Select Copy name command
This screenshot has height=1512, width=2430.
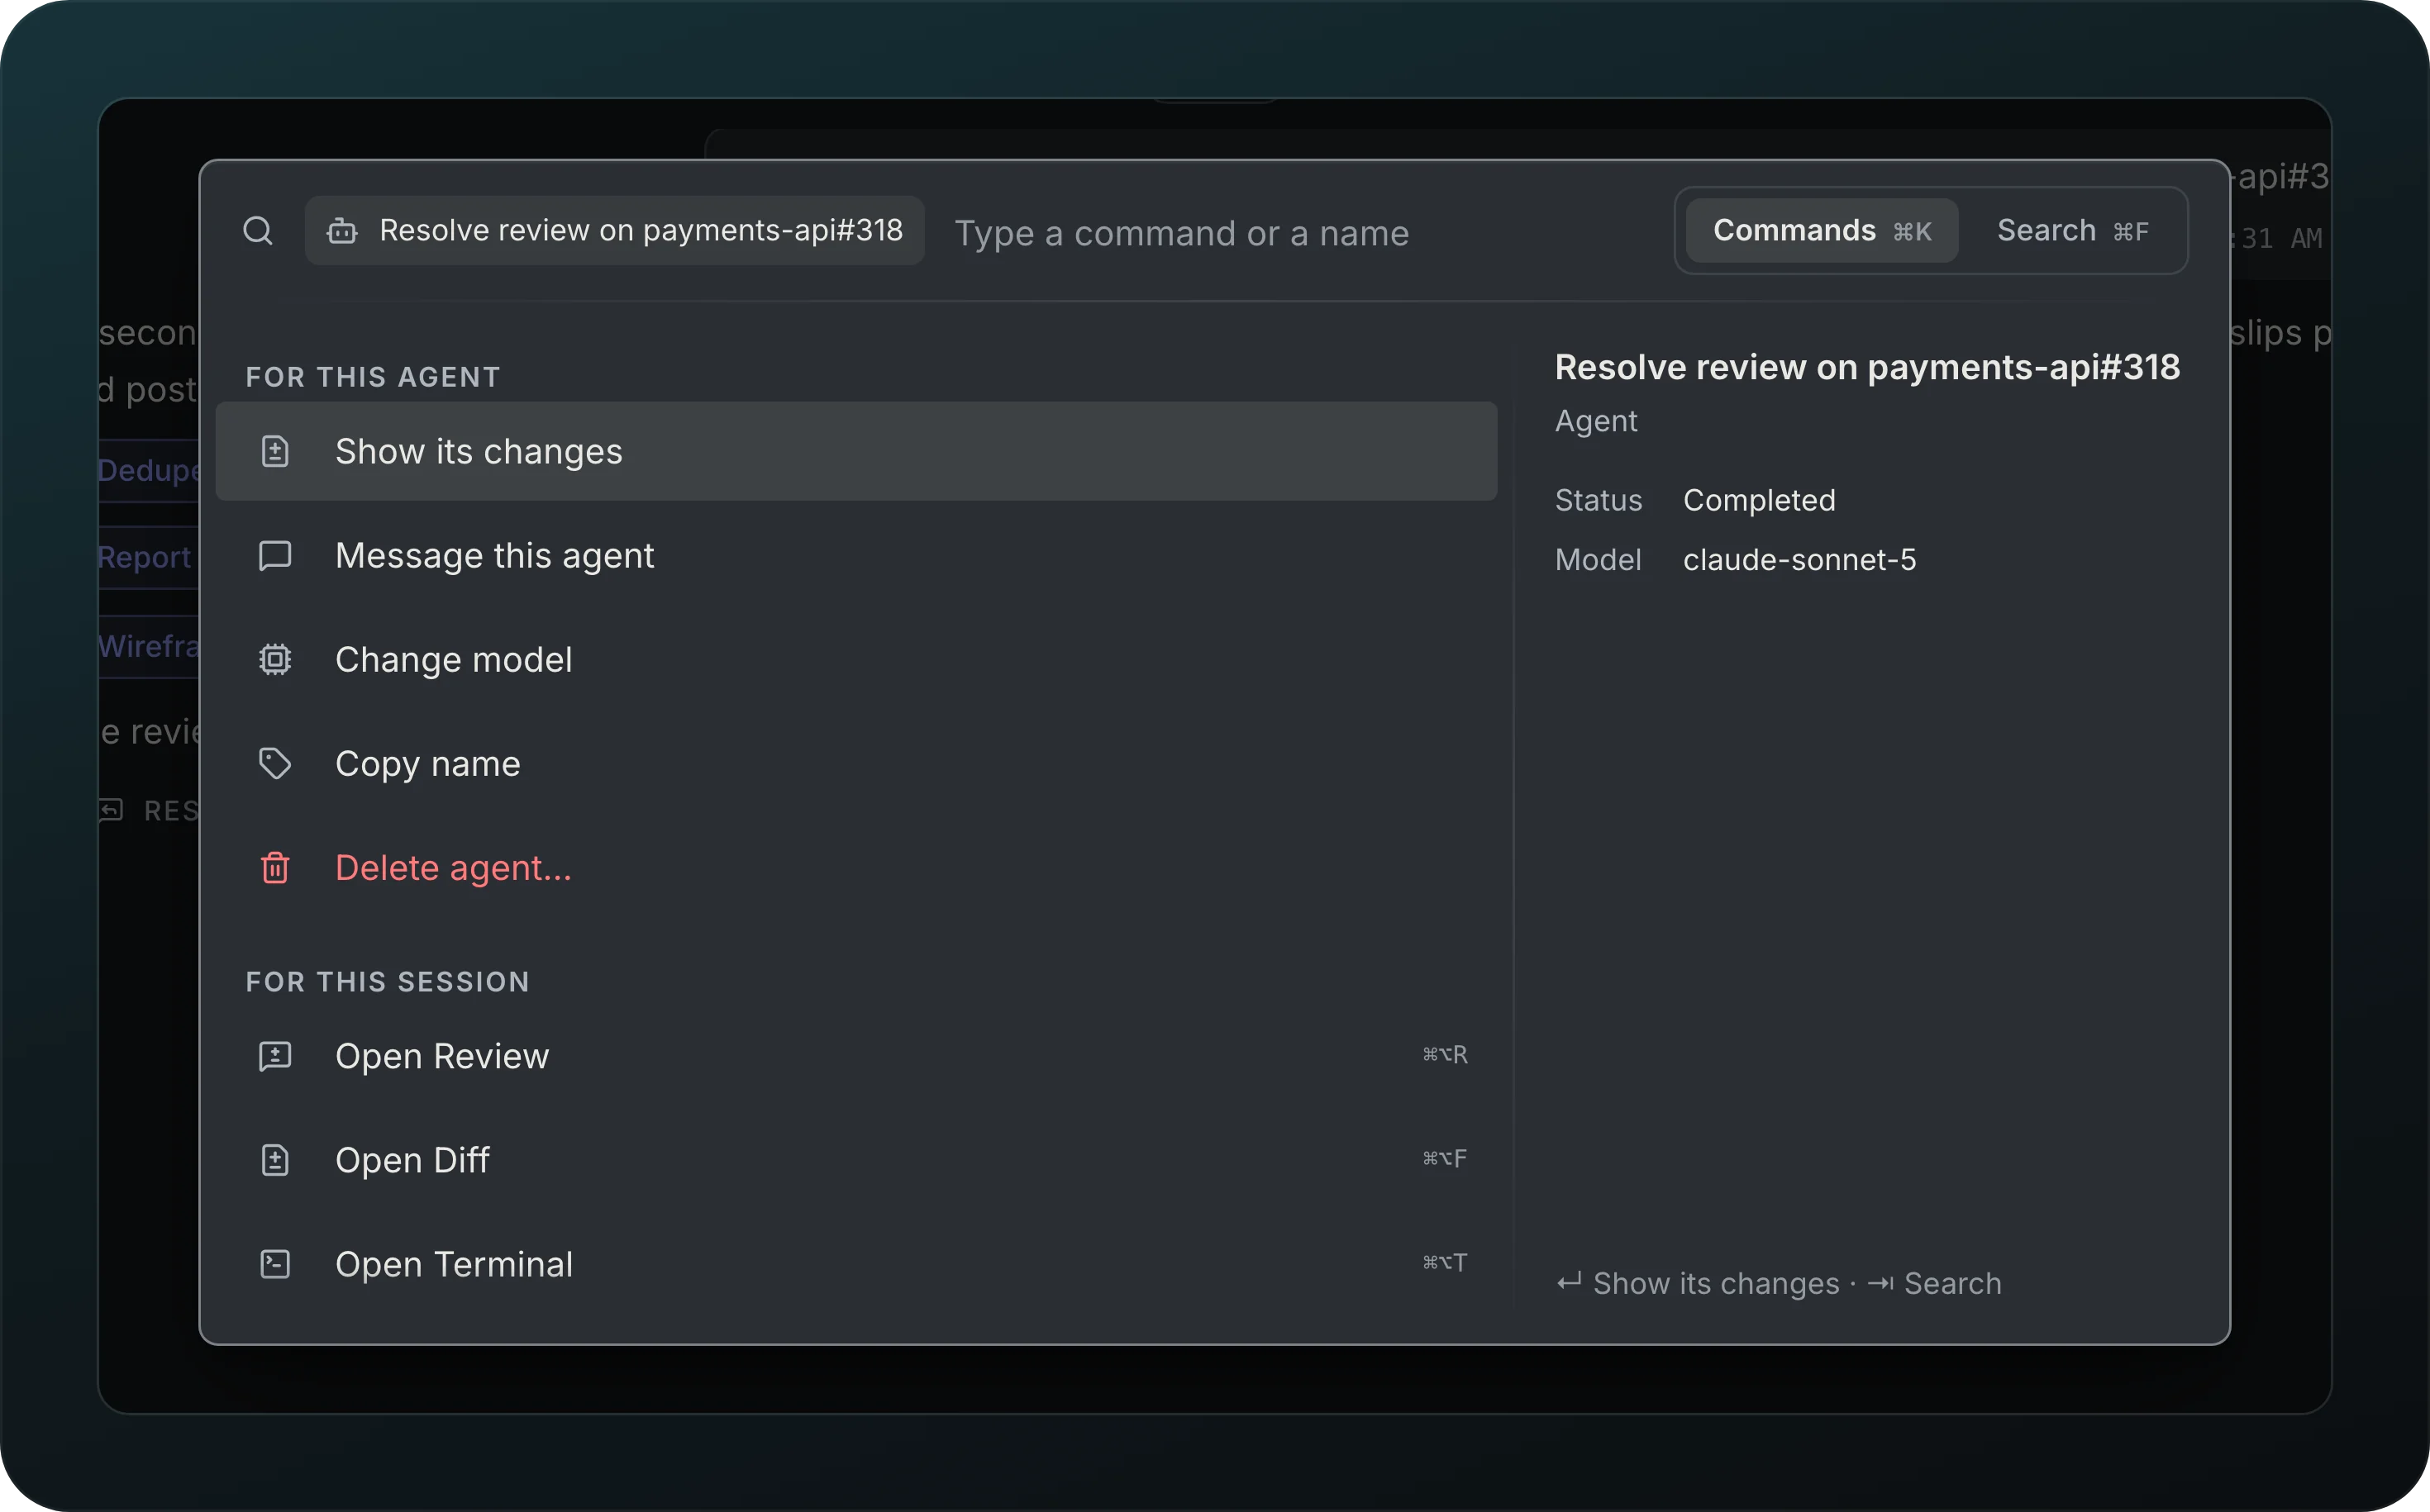tap(856, 764)
